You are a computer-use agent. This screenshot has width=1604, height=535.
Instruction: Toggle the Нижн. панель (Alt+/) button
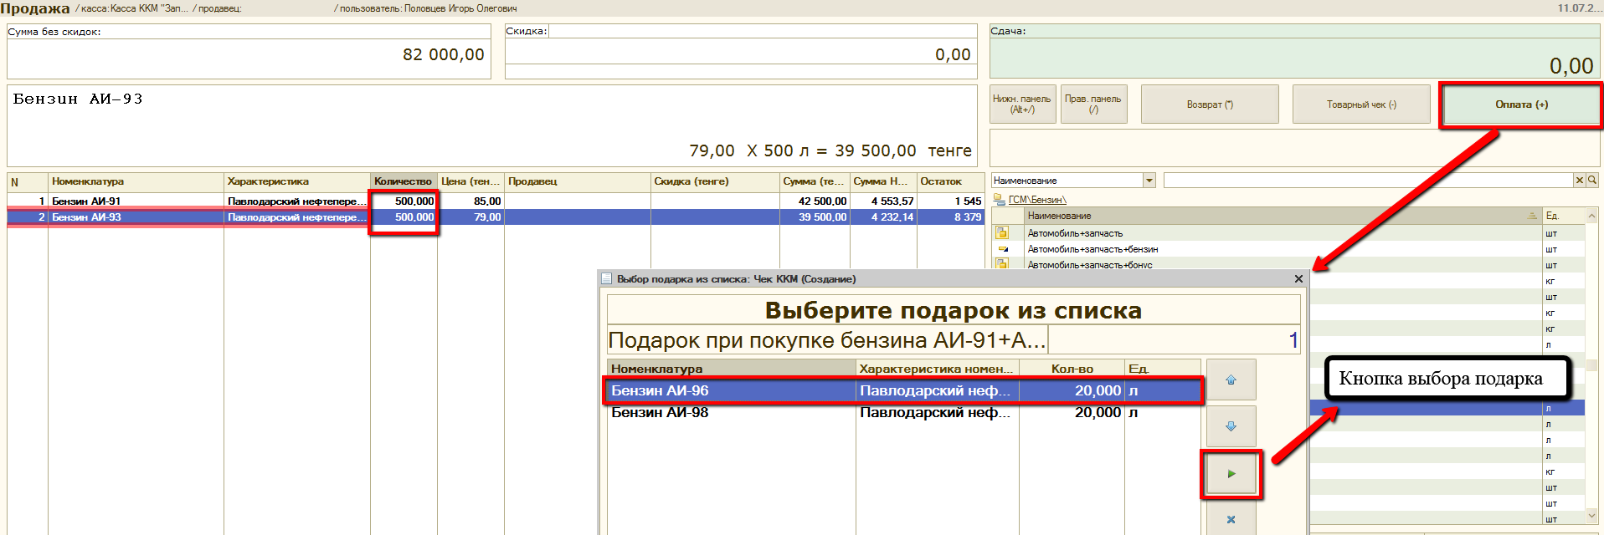1021,104
